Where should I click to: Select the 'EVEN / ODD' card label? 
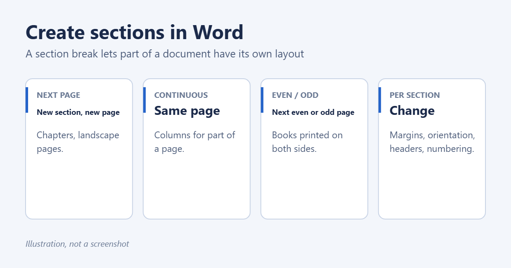click(295, 95)
